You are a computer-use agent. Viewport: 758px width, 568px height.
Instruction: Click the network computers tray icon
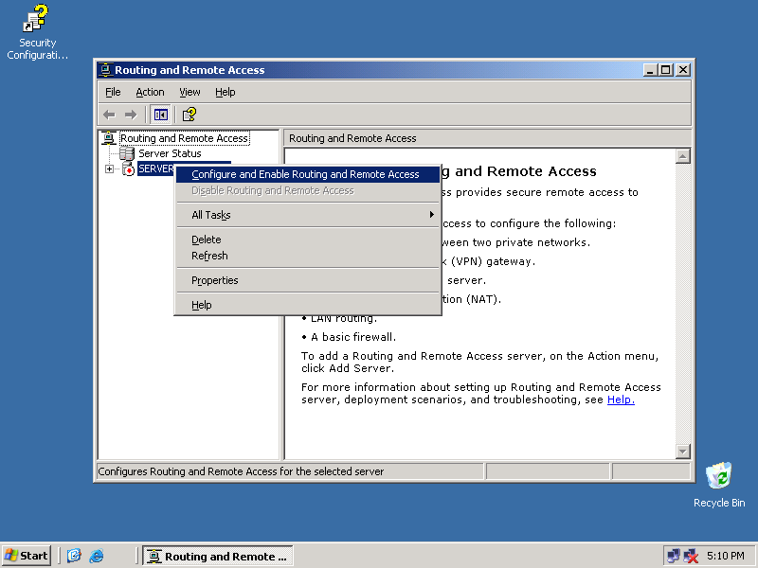673,556
